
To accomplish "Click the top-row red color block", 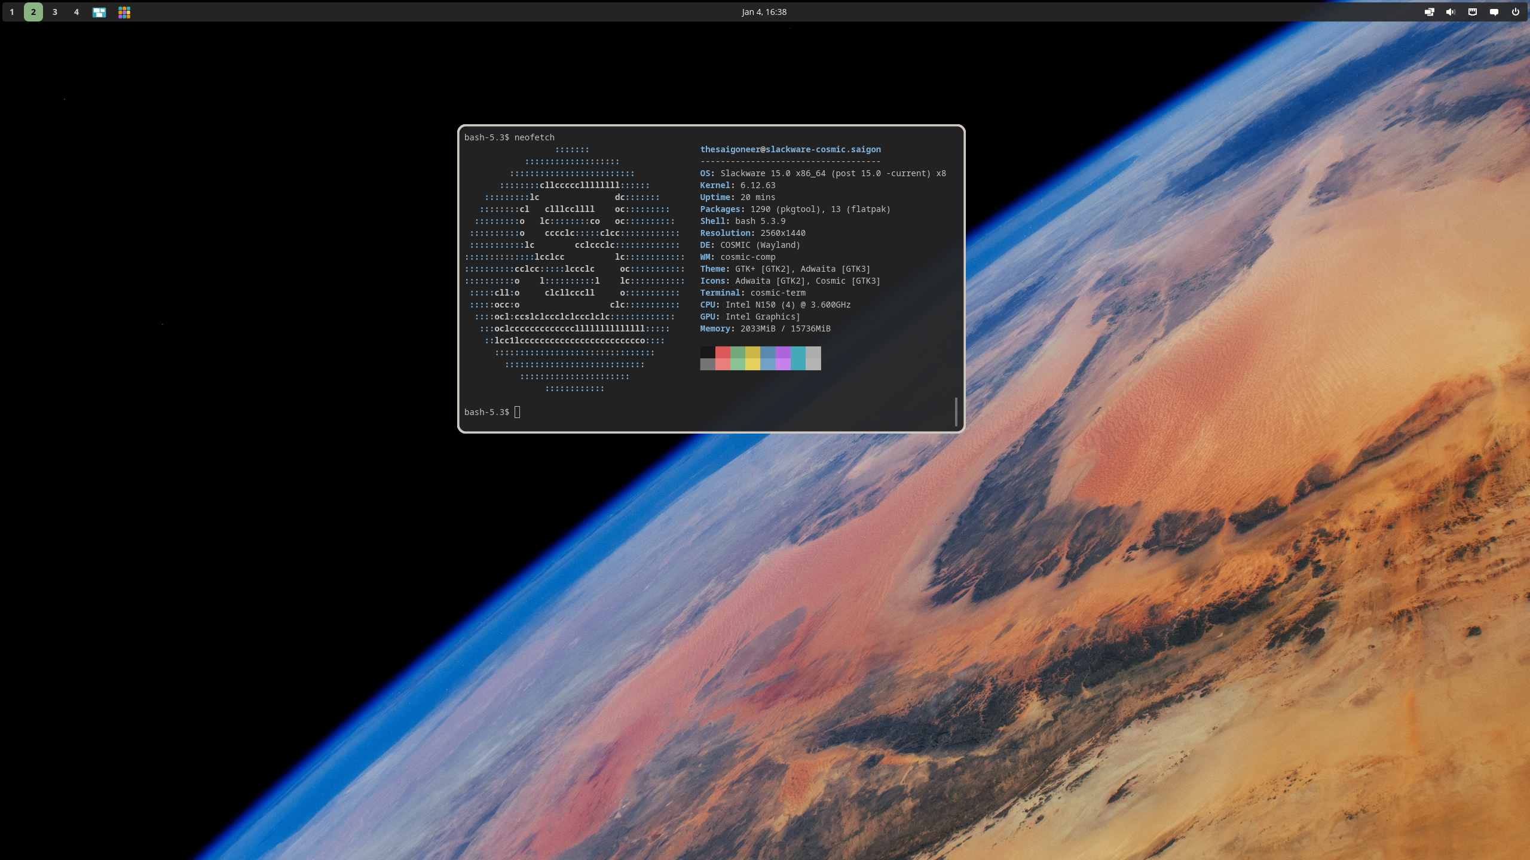I will point(723,352).
